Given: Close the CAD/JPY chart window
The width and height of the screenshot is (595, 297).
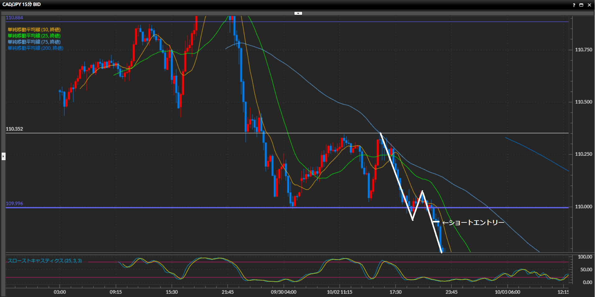Looking at the screenshot, I should [x=589, y=5].
